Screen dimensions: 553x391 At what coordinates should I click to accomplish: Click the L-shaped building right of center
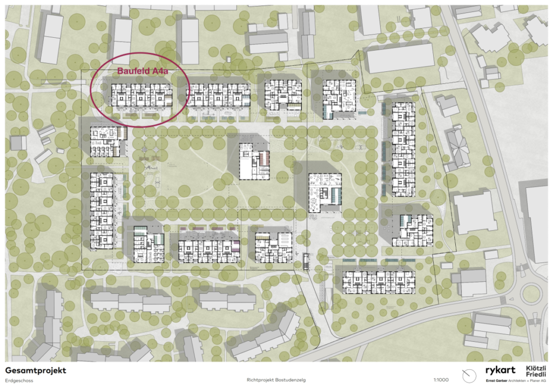(324, 191)
